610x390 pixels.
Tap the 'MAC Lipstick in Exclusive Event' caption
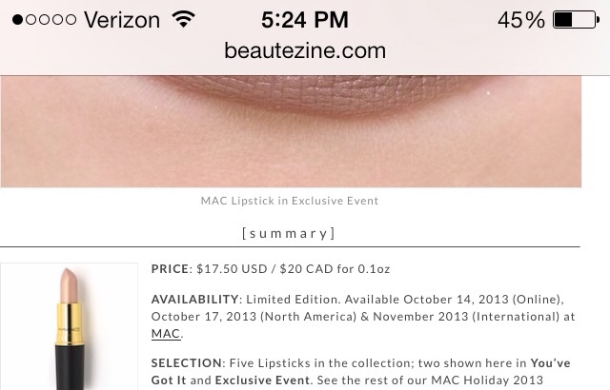pos(290,201)
